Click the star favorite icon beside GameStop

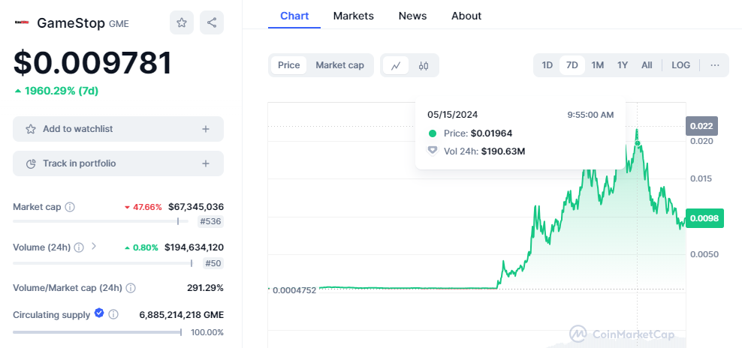click(182, 22)
